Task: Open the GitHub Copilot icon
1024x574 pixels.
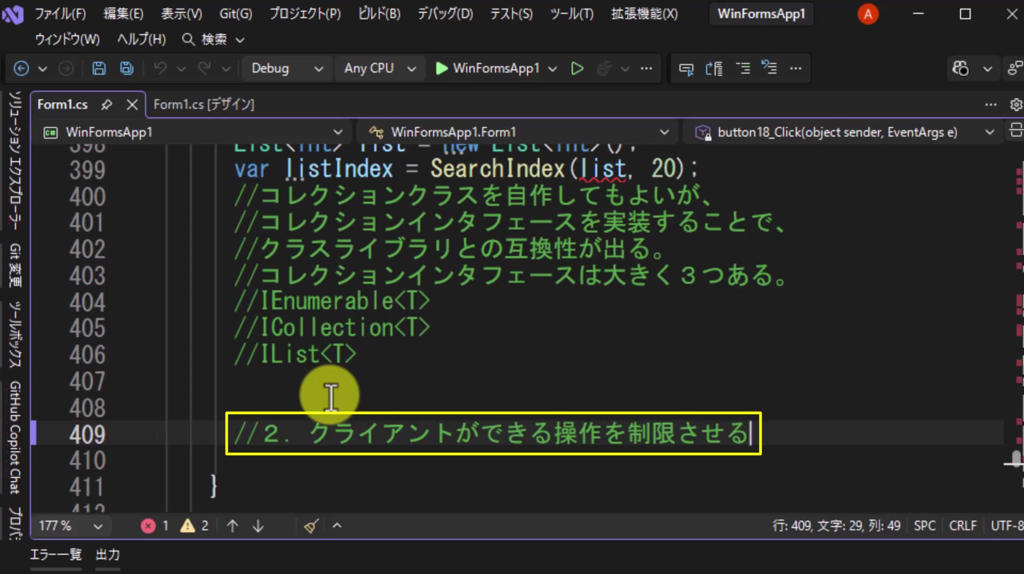Action: point(961,68)
